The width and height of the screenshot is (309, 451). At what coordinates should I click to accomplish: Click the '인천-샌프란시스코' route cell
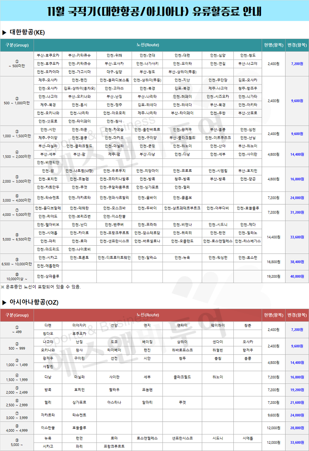[x=114, y=241]
